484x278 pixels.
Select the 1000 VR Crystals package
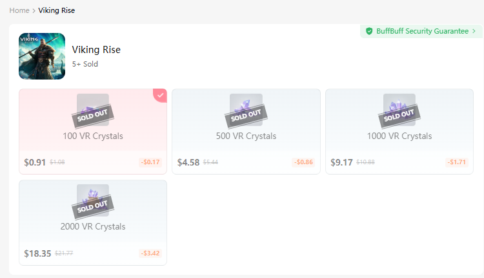[x=399, y=136]
